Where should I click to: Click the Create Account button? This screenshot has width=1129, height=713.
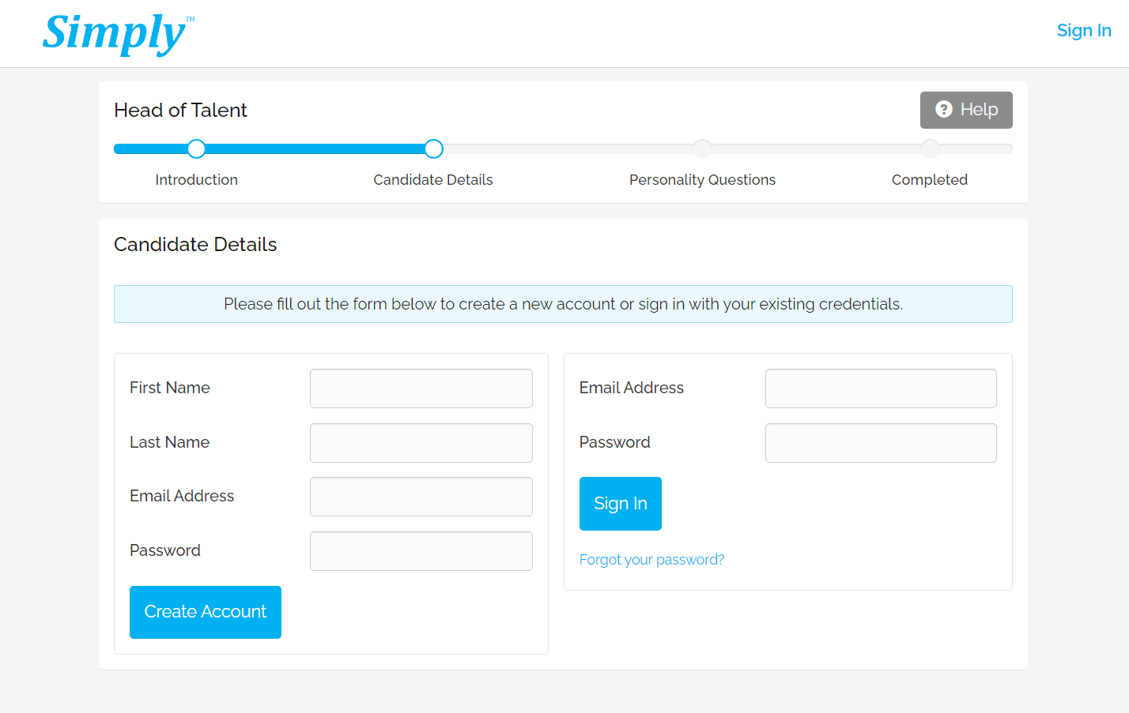click(206, 612)
